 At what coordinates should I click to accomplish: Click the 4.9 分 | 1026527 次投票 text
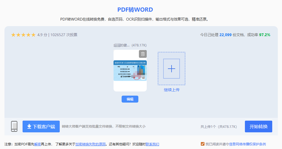click(57, 35)
